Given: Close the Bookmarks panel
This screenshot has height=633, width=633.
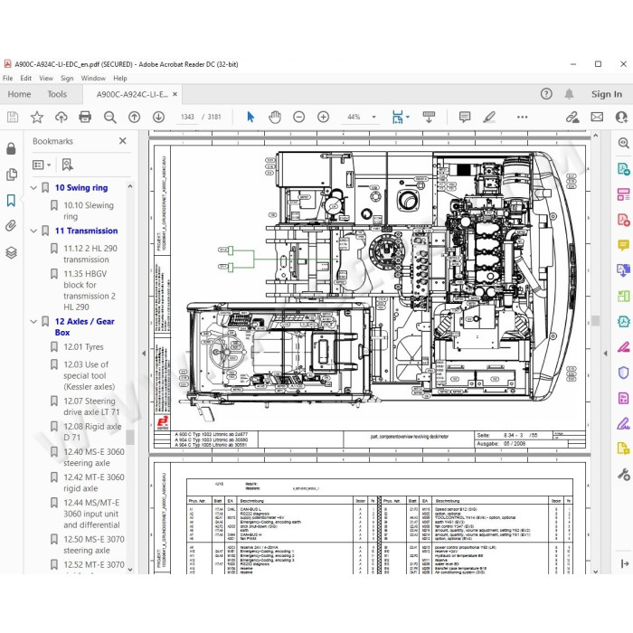Looking at the screenshot, I should click(x=123, y=141).
